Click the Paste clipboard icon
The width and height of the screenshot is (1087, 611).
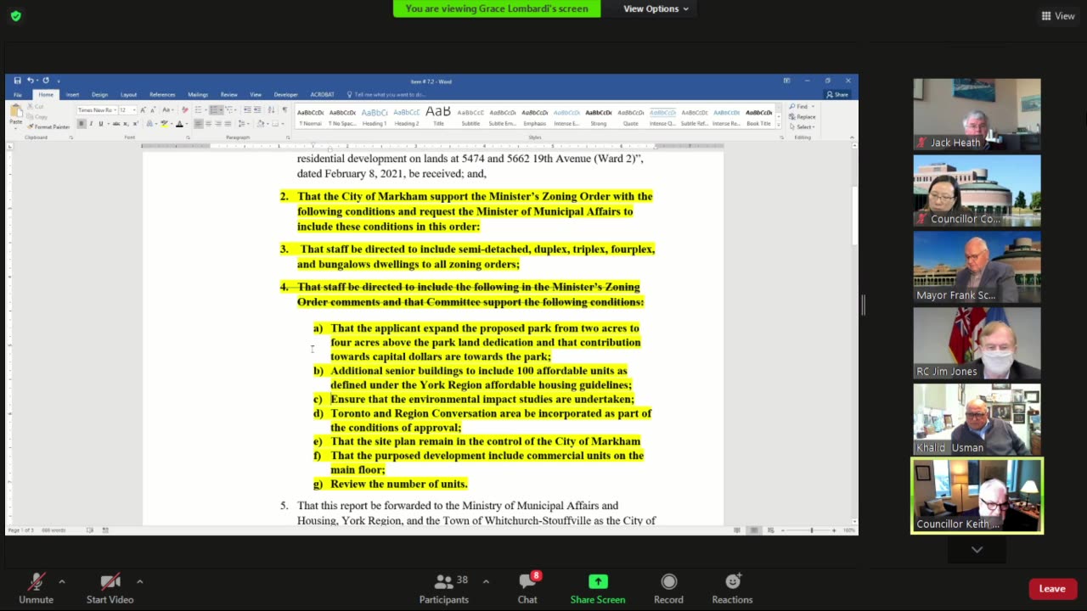[16, 110]
